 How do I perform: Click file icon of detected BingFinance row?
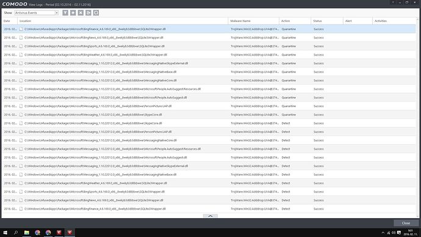[21, 209]
